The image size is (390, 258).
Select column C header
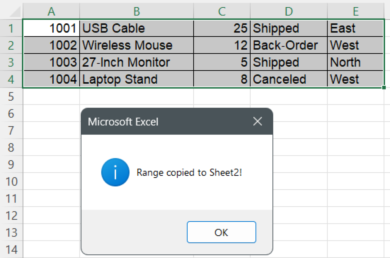point(222,11)
